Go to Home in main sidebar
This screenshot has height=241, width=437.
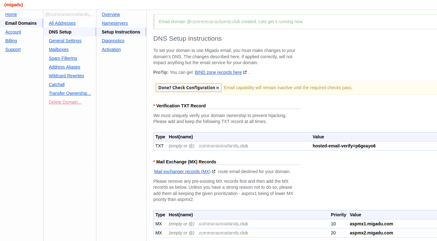pos(11,14)
